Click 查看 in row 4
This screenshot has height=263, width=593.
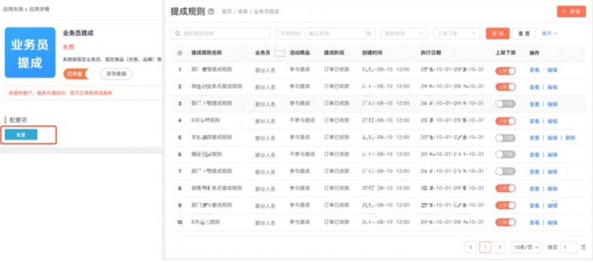pyautogui.click(x=534, y=121)
